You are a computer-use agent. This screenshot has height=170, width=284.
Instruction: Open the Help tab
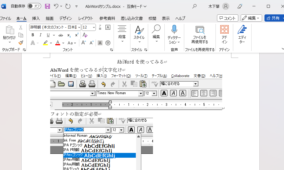tap(180, 18)
